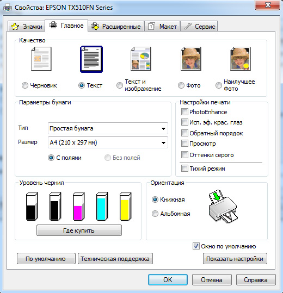Click the page icon on Макет tab

(151, 26)
